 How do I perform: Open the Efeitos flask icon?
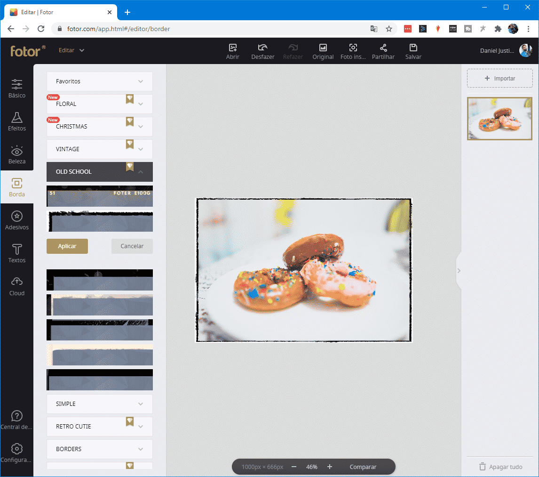point(17,121)
